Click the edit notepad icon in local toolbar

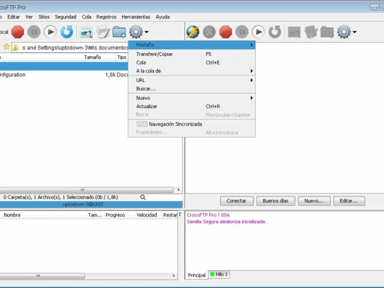click(103, 32)
